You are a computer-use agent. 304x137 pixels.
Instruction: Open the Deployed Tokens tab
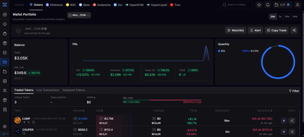click(74, 90)
